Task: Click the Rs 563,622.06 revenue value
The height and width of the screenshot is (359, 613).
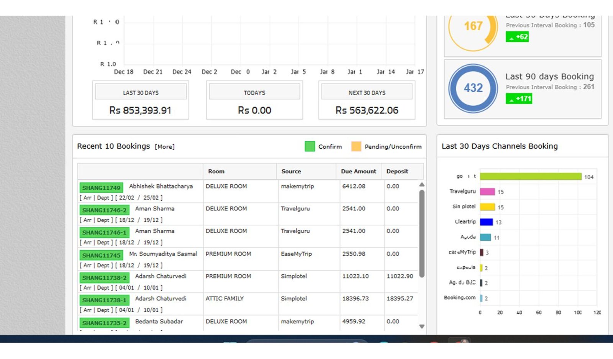Action: coord(367,110)
